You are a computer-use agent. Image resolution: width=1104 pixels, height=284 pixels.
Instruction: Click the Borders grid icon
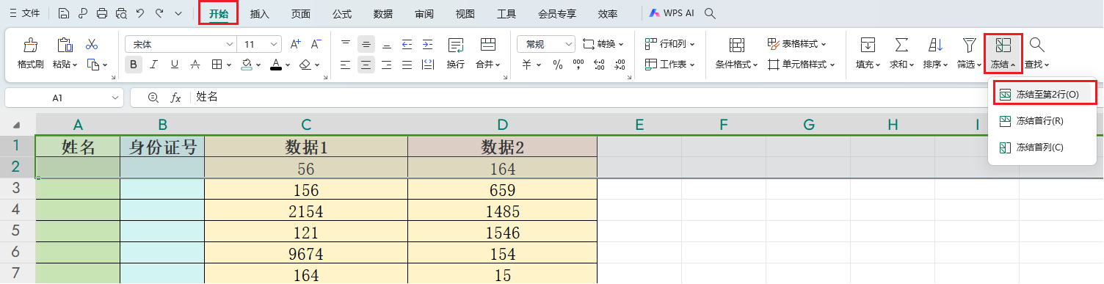217,65
